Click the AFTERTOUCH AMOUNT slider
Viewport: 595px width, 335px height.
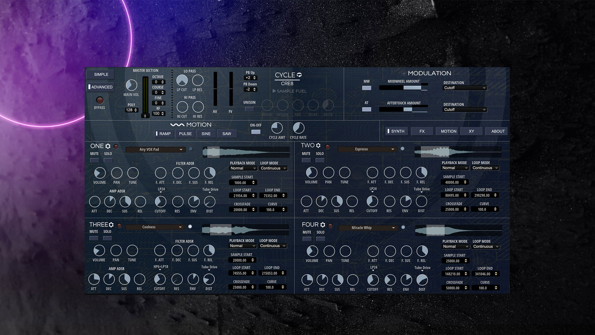403,109
